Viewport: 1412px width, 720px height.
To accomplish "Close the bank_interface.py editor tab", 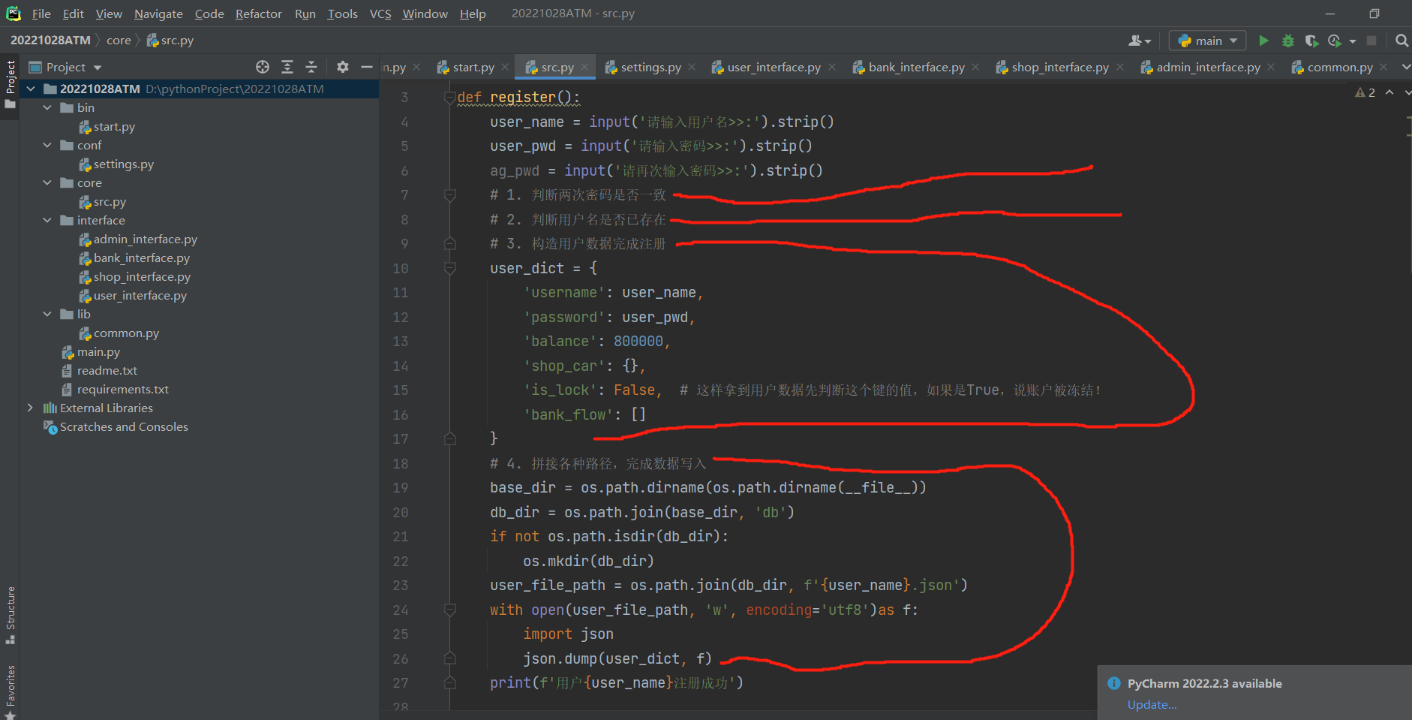I will (x=975, y=67).
